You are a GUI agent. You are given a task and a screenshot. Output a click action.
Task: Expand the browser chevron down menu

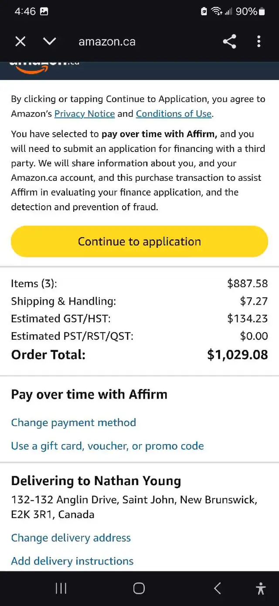pos(50,41)
